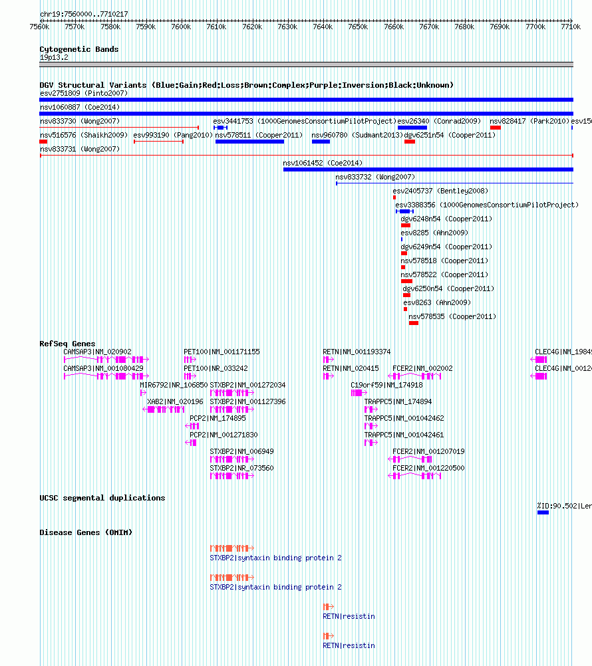The height and width of the screenshot is (666, 592).
Task: Open transcript PCP2|NM_001271830
Action: click(x=223, y=435)
